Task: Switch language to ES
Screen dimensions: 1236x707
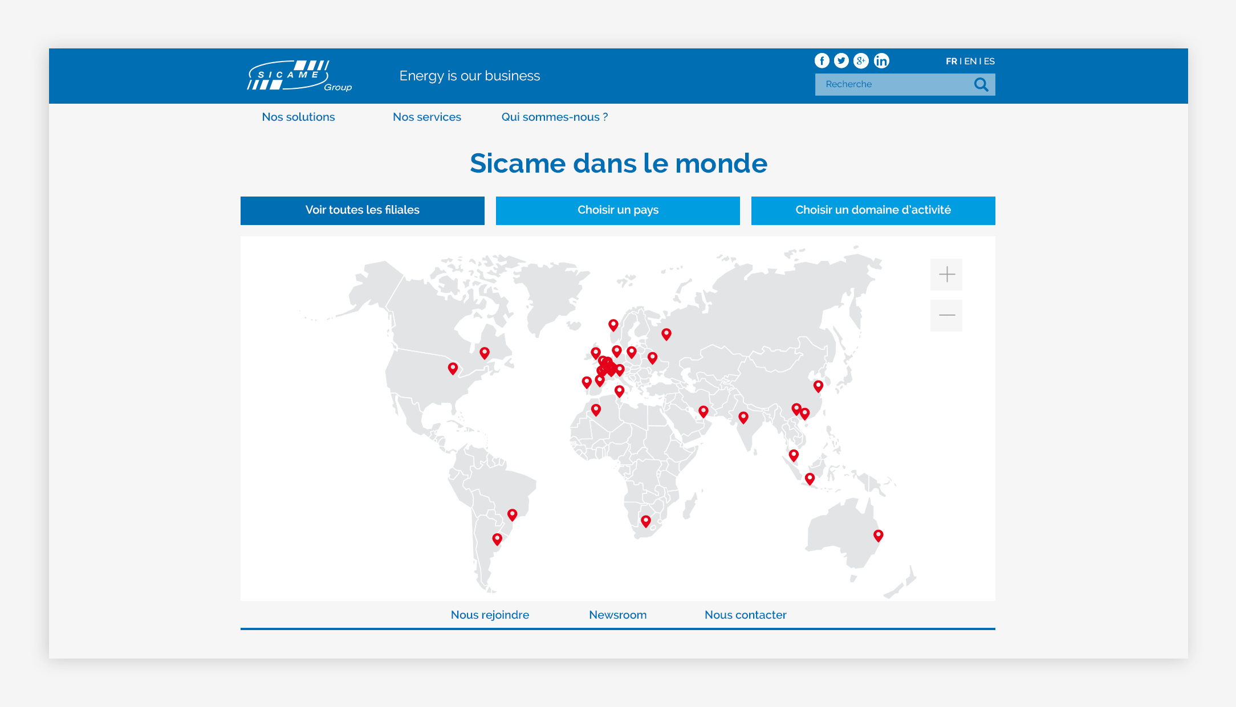Action: point(989,61)
